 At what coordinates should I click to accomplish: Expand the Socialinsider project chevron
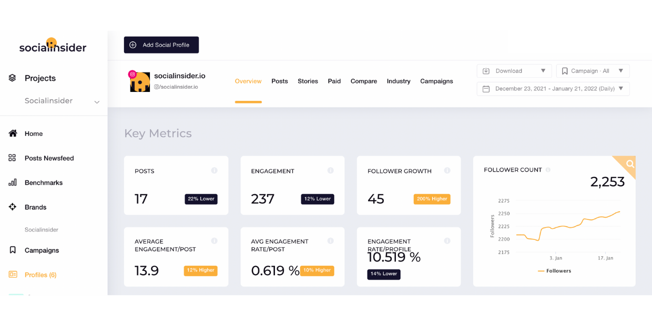[x=97, y=102]
